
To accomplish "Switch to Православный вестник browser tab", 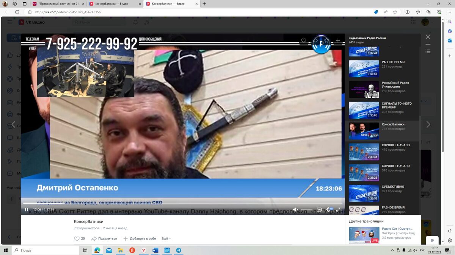I will [x=58, y=4].
